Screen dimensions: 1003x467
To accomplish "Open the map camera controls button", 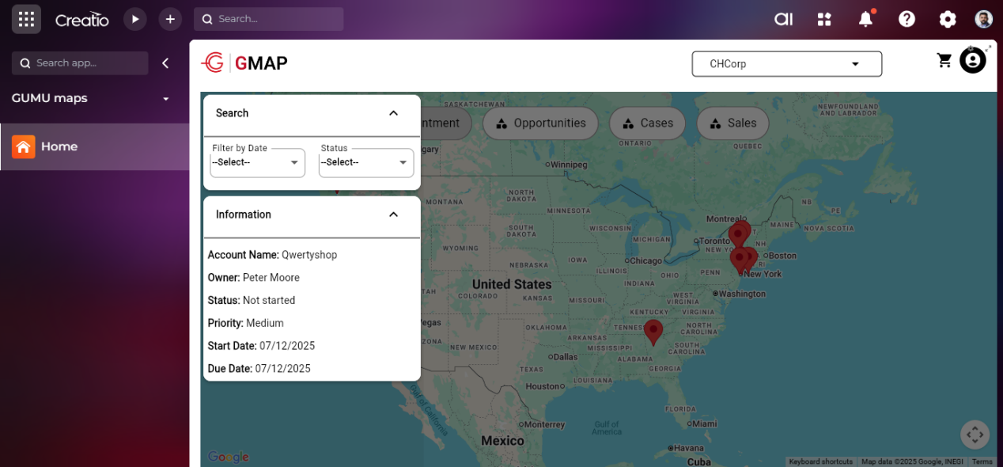I will pos(975,435).
